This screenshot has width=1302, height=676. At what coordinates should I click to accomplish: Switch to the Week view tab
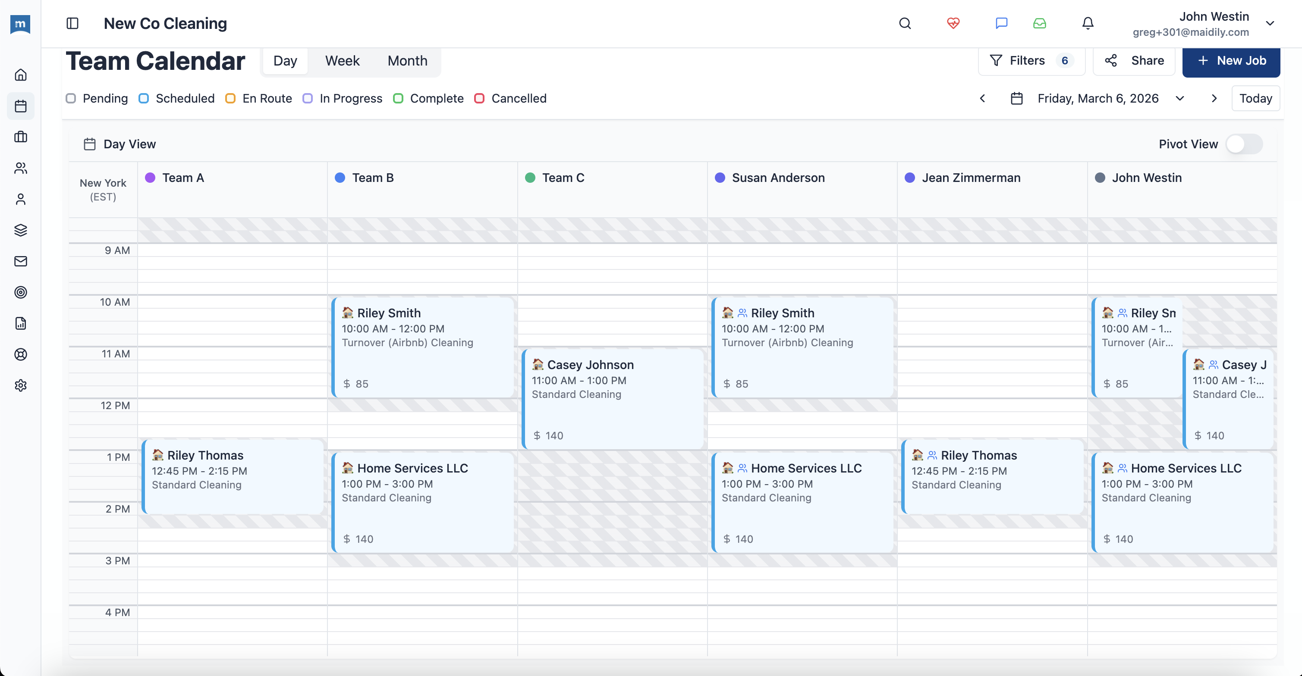[x=342, y=61]
